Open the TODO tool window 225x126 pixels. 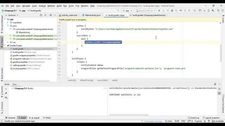(x=47, y=118)
